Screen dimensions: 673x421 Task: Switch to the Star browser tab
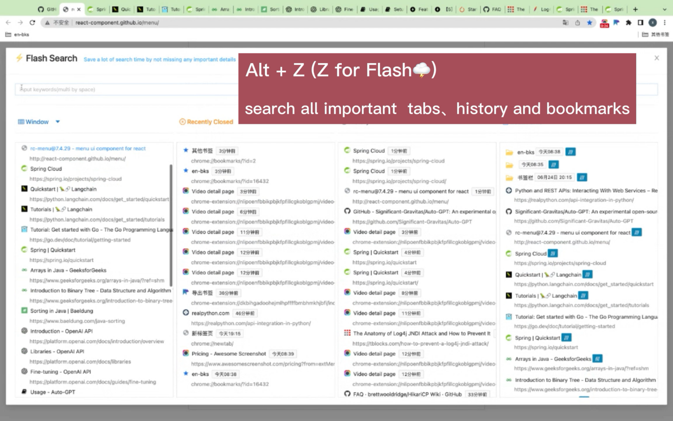point(468,9)
